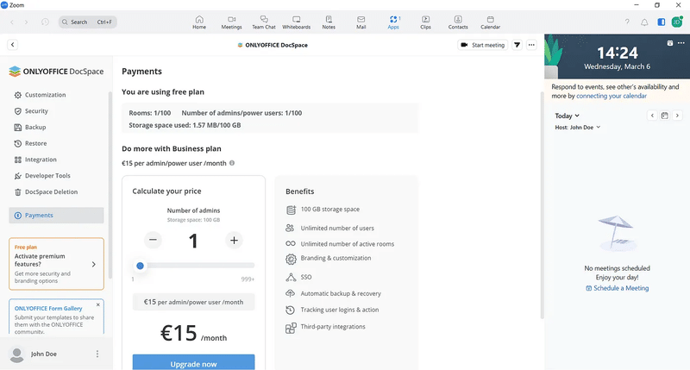Click the ONLYOFFICE DocSpace logo
This screenshot has width=690, height=370.
(56, 72)
